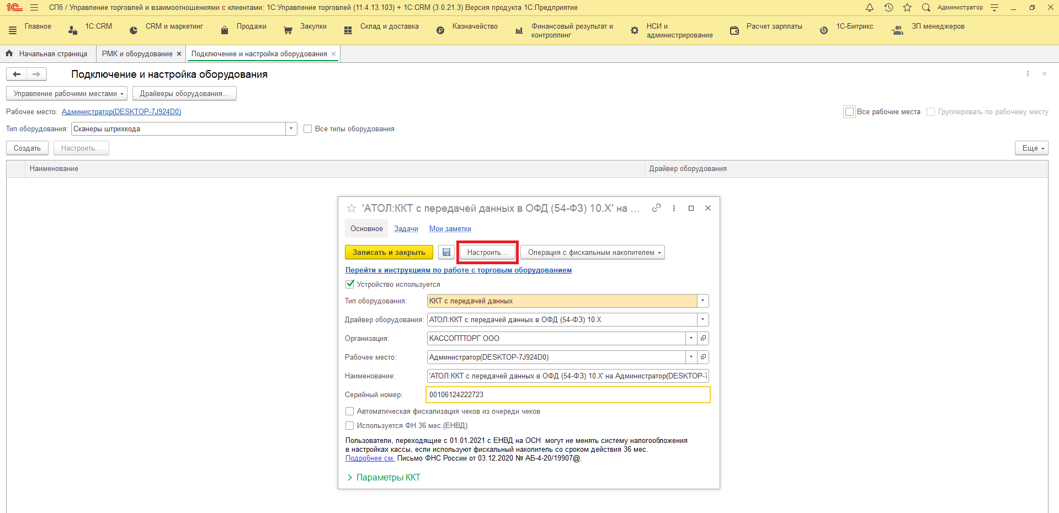The image size is (1059, 513).
Task: Click the save diskette icon in dialog
Action: coord(446,252)
